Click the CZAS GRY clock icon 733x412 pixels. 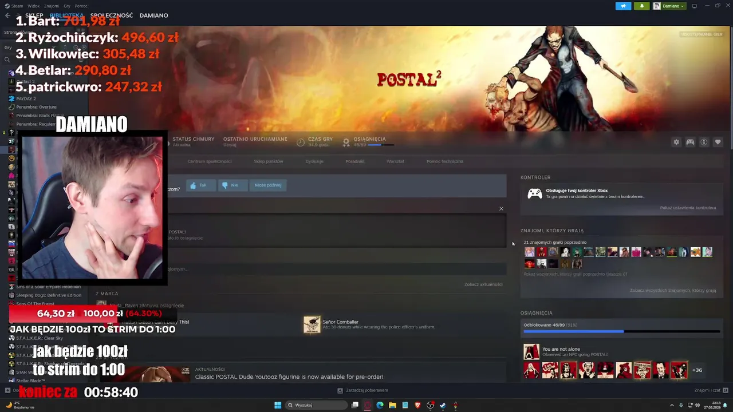[x=301, y=142]
